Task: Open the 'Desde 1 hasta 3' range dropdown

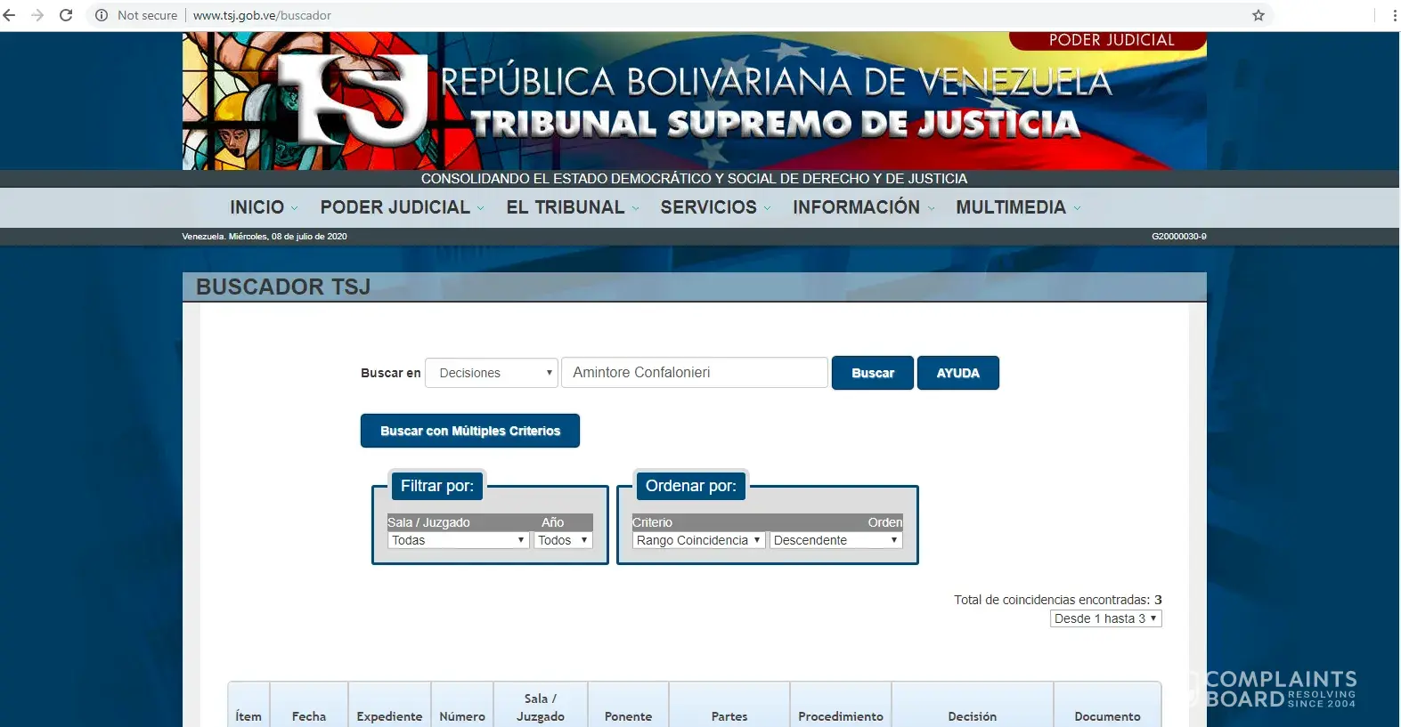Action: (x=1106, y=618)
